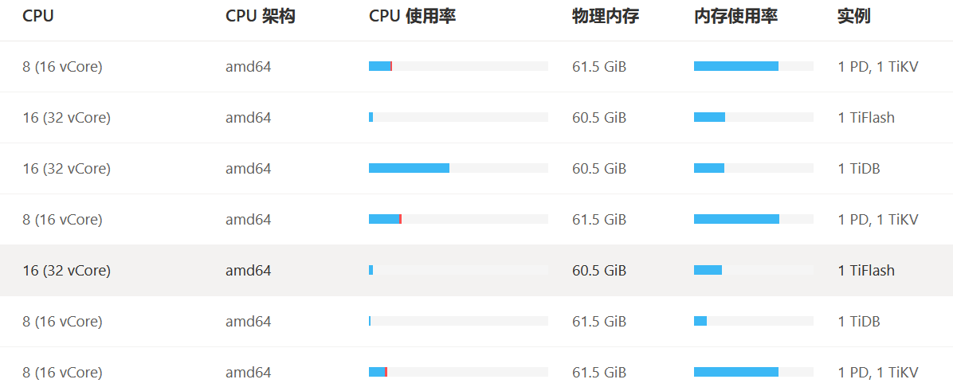Screen dimensions: 953x391
Task: Click "amd64" in the 16-core TiDB row
Action: pyautogui.click(x=248, y=169)
